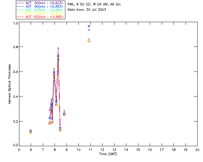Click the x-axis tick label 17
The height and width of the screenshot is (162, 203).
pos(162,150)
